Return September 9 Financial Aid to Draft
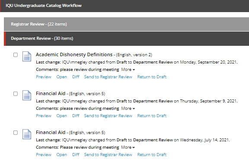Viewport: 249px width, 166px height. [152, 116]
